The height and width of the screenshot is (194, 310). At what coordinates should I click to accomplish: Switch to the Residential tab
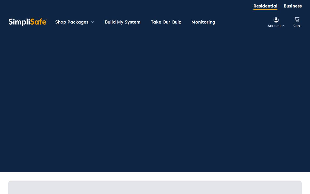tap(265, 6)
